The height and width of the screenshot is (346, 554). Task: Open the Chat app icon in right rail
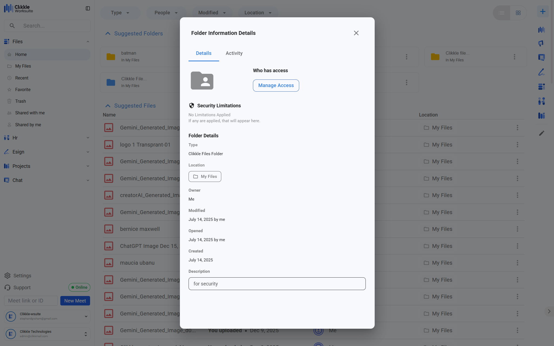pyautogui.click(x=541, y=57)
